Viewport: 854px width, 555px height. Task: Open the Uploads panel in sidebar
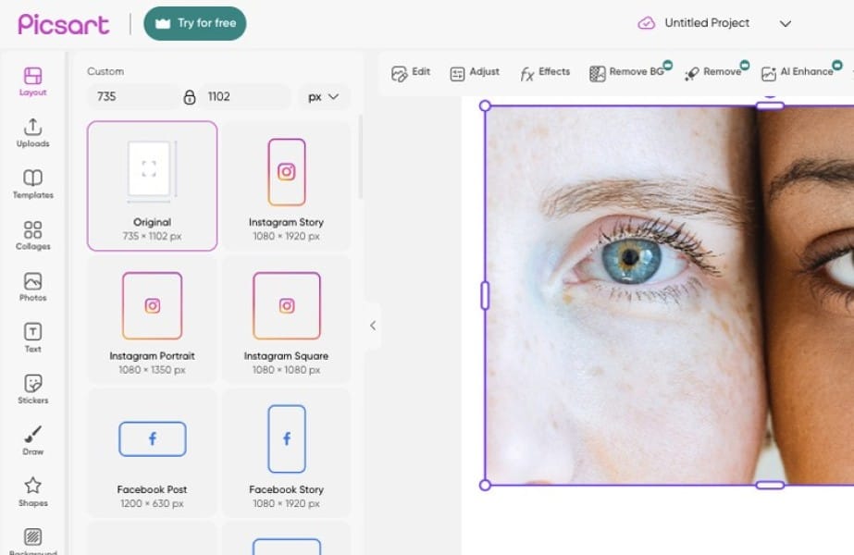click(32, 132)
